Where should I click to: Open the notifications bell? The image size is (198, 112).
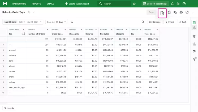172,4
